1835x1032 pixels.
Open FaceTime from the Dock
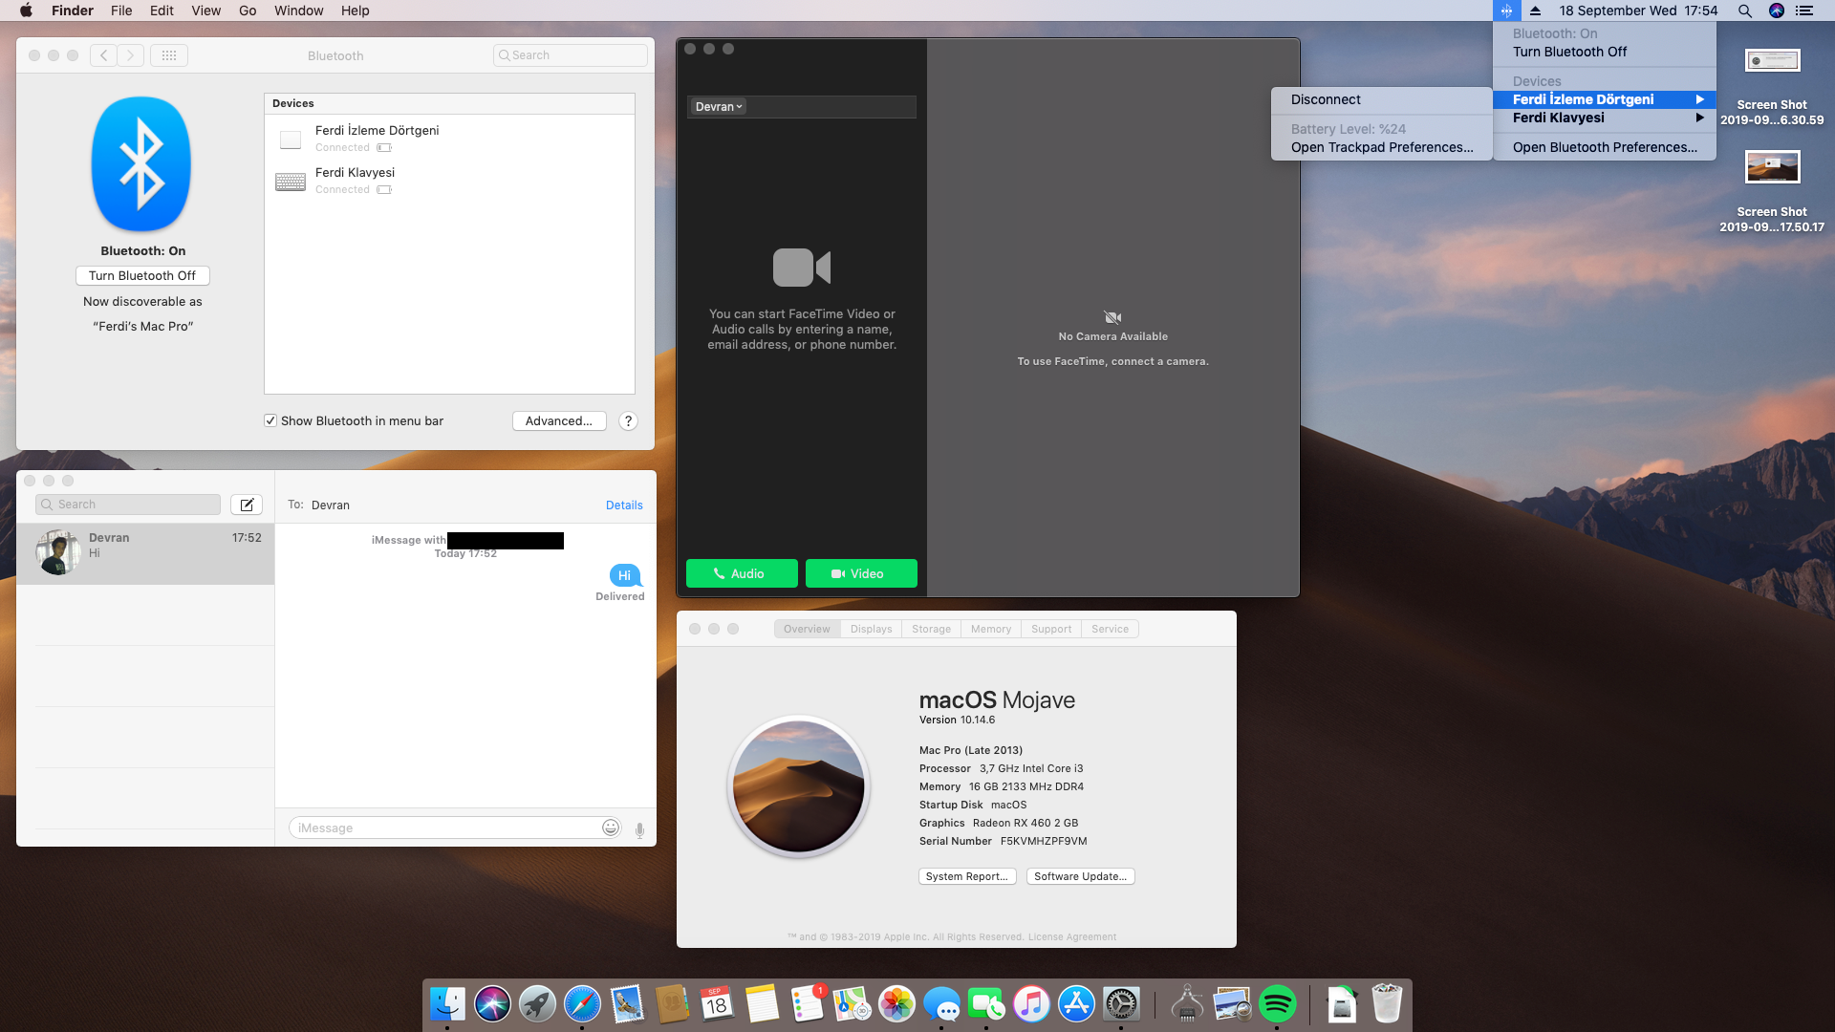tap(986, 1004)
